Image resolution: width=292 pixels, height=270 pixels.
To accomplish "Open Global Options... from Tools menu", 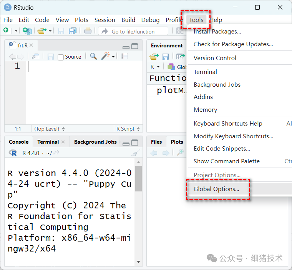I will tap(240, 189).
